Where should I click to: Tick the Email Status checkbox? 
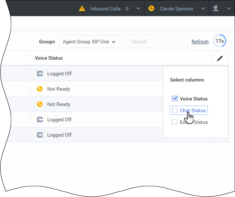coord(175,122)
